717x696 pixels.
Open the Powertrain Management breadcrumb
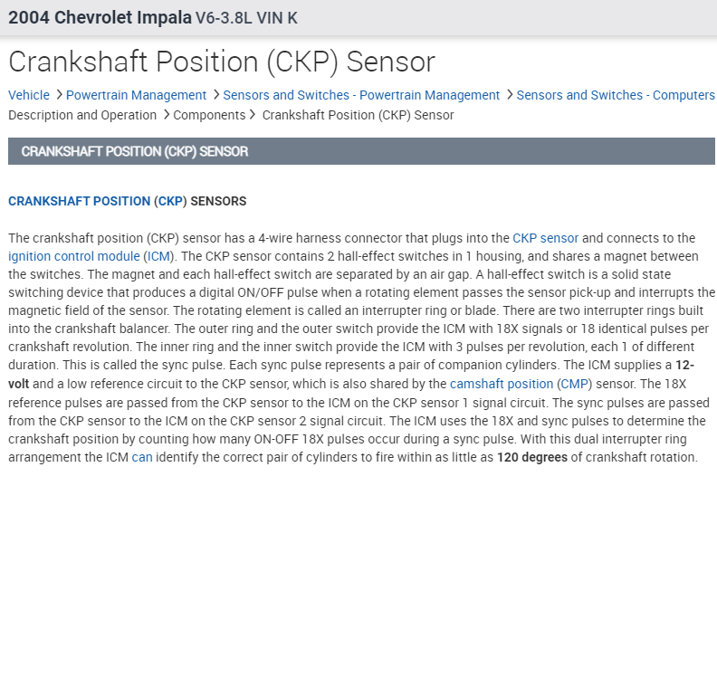(x=136, y=95)
